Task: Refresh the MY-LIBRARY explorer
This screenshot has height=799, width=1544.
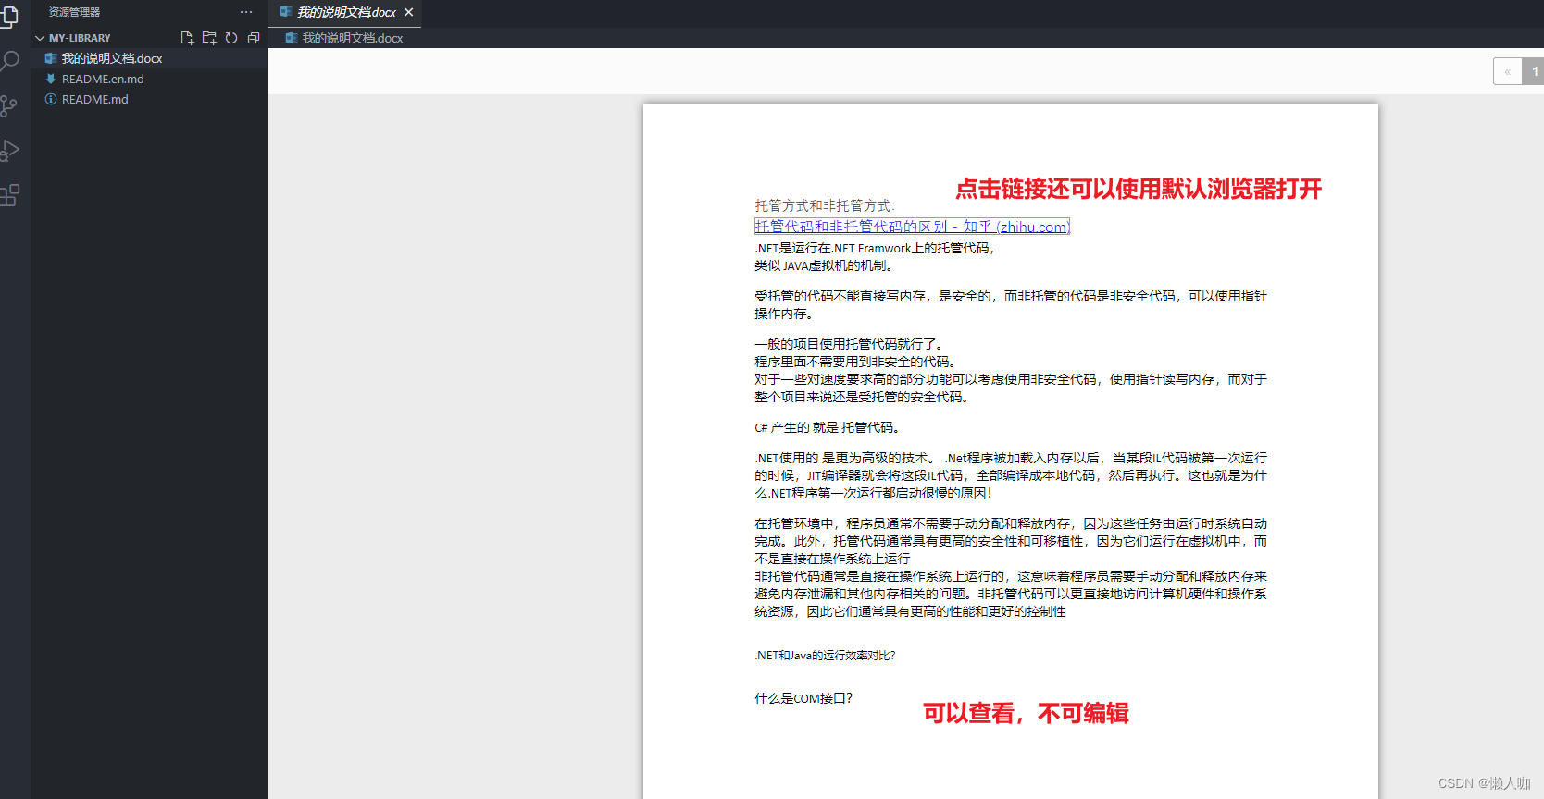Action: (231, 38)
